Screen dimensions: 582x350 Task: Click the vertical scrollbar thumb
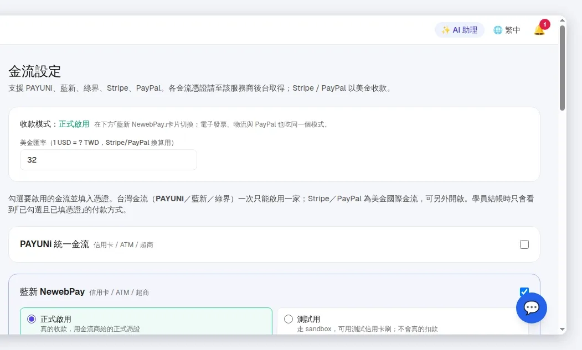click(x=562, y=68)
